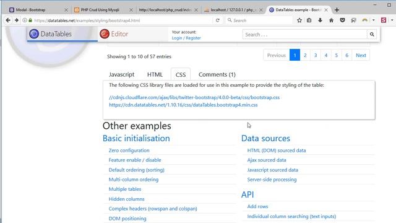Click Next pagination button

pos(361,55)
